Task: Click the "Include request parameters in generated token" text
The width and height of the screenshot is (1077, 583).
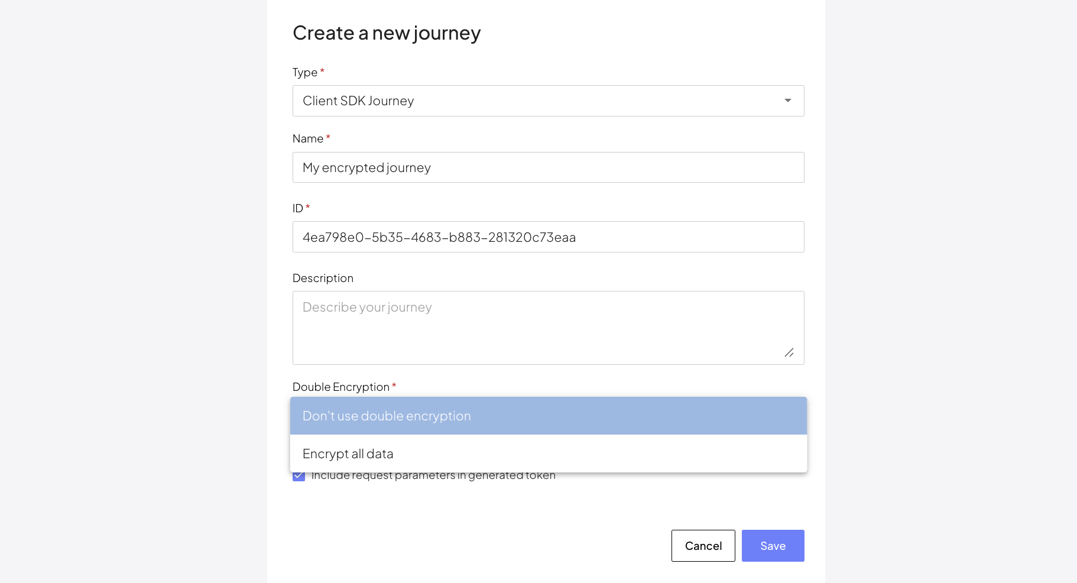Action: tap(433, 476)
